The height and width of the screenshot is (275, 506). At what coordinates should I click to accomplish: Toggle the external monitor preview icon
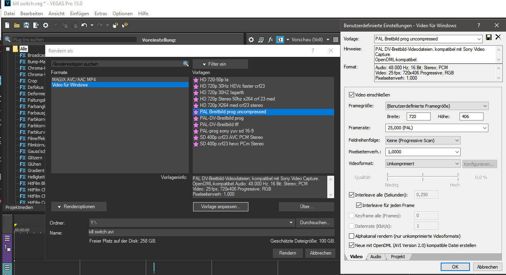pos(261,40)
